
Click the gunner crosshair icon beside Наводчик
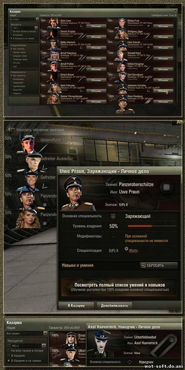(129, 362)
